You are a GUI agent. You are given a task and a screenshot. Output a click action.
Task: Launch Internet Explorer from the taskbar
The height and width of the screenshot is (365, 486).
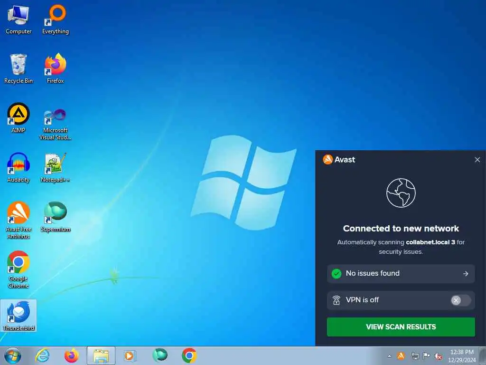42,355
